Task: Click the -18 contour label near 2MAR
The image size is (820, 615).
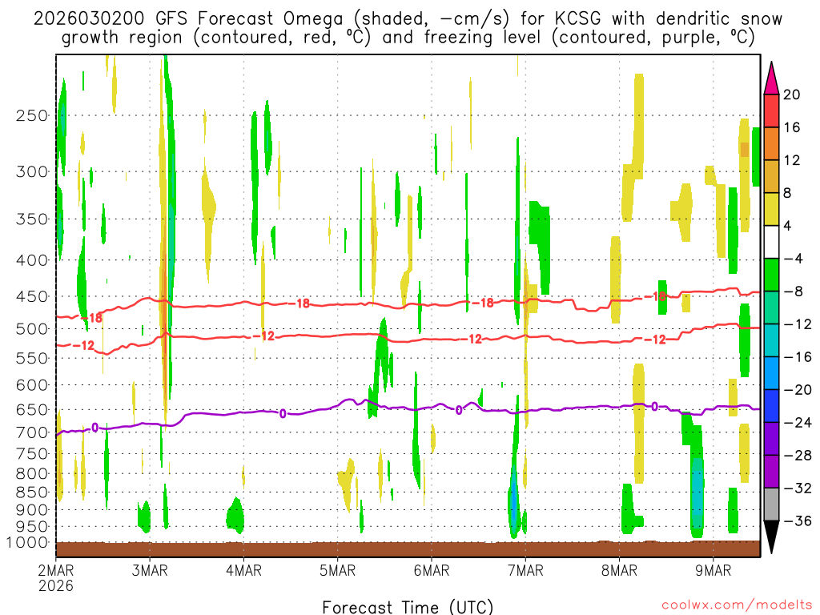Action: (x=92, y=317)
